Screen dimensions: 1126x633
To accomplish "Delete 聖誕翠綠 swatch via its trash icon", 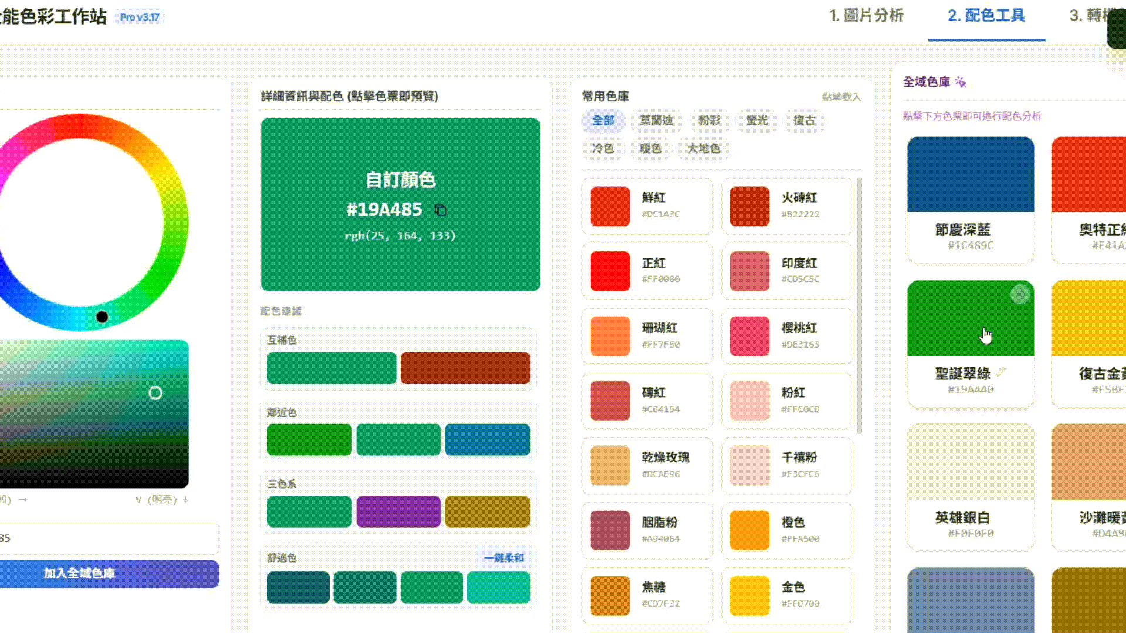I will click(1020, 295).
